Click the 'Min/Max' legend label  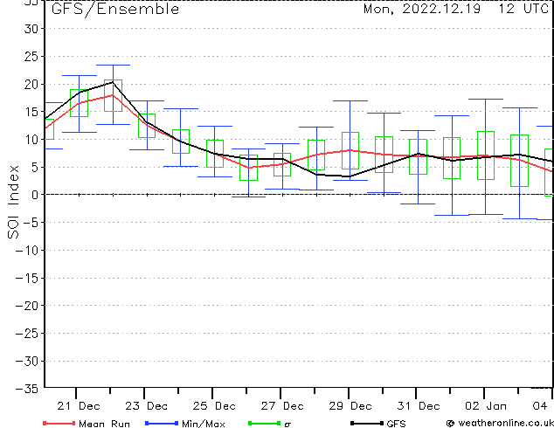[204, 424]
